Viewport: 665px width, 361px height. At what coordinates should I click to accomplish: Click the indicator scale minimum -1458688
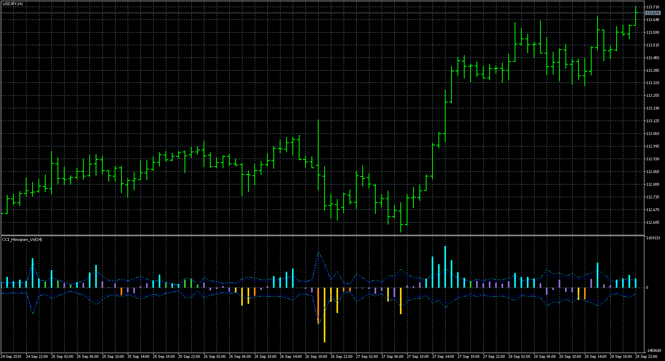pos(653,351)
